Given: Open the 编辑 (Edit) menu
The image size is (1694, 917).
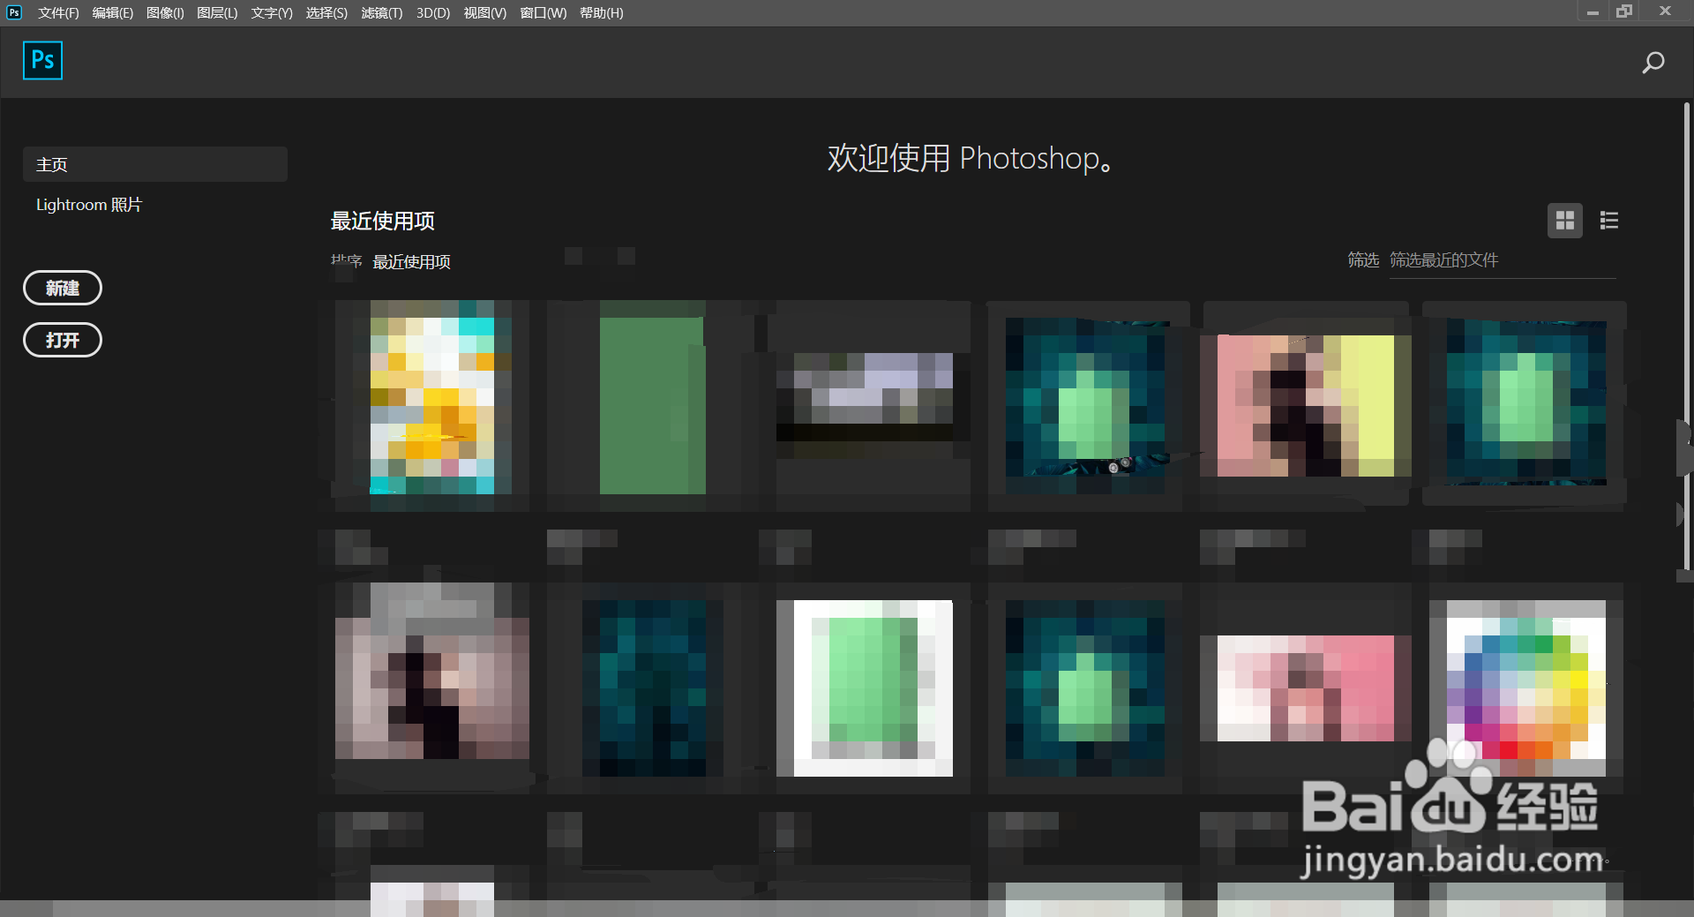Looking at the screenshot, I should (x=111, y=12).
